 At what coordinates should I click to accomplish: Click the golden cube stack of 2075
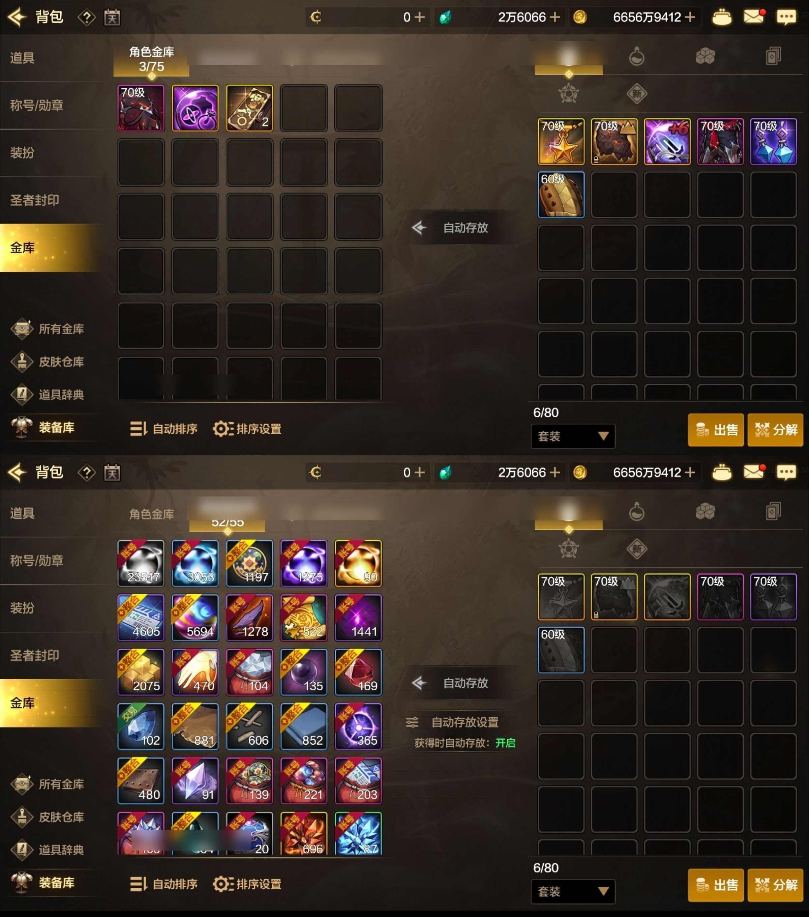pyautogui.click(x=141, y=672)
